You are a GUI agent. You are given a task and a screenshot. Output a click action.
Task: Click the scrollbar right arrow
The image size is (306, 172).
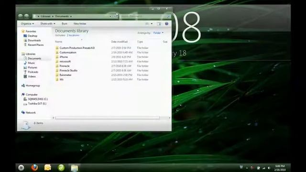(x=169, y=118)
